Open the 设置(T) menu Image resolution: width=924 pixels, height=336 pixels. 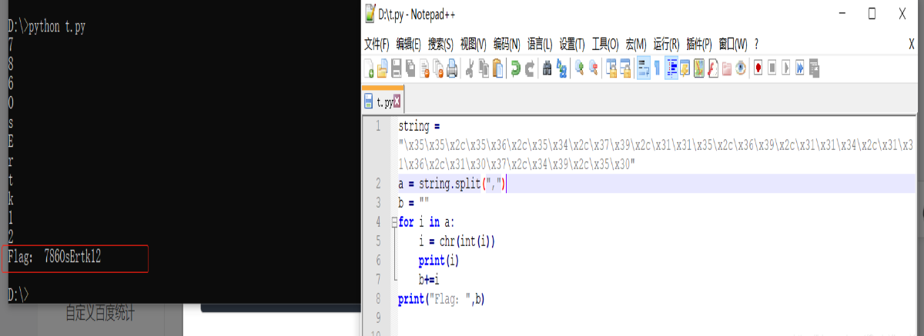(573, 44)
